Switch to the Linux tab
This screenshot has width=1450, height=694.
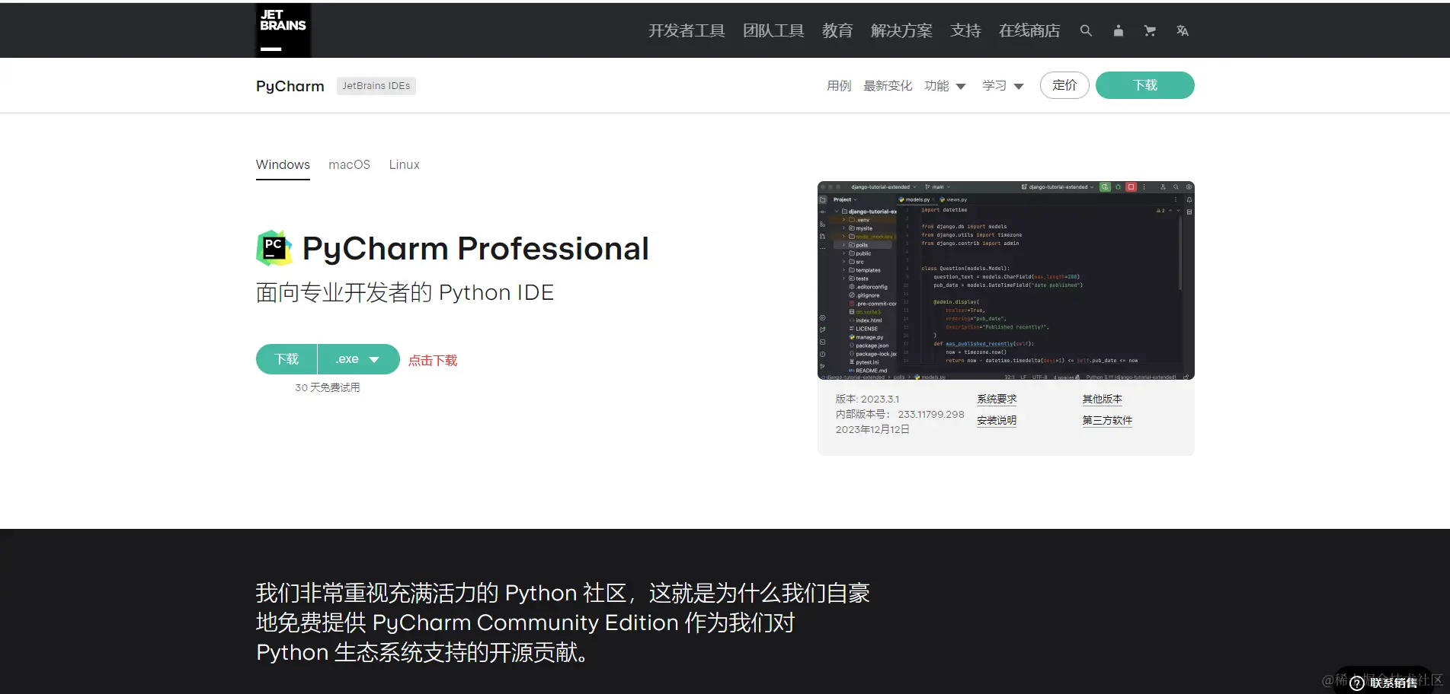[404, 164]
